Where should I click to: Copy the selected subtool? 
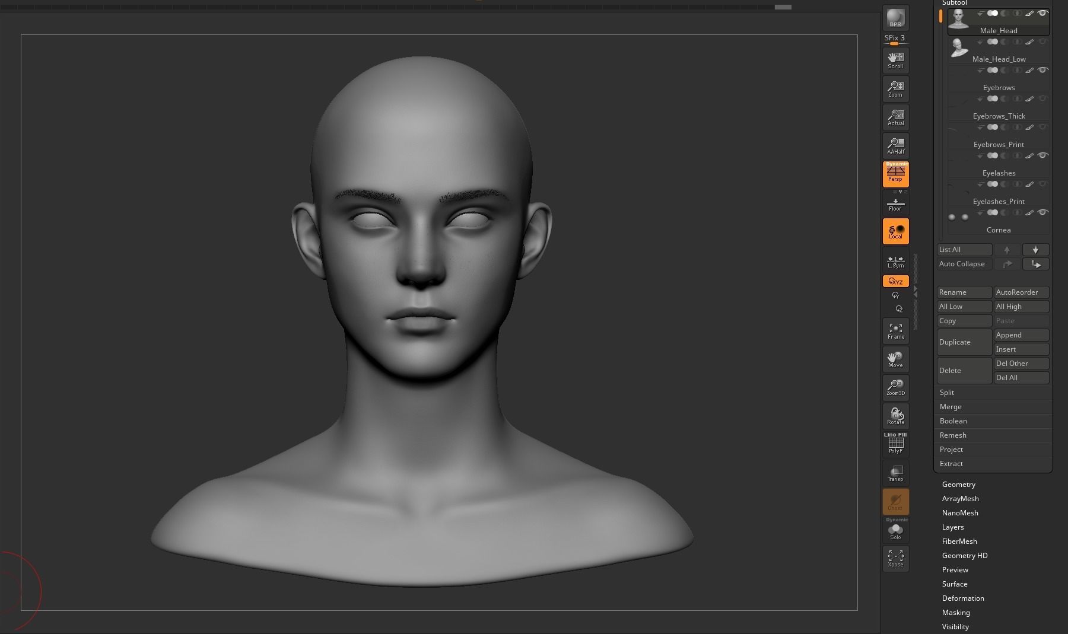[964, 321]
